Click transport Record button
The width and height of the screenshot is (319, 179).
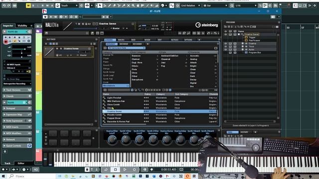(134, 170)
